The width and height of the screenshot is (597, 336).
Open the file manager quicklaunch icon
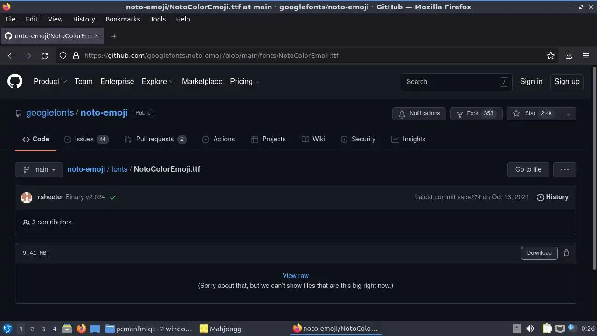(x=67, y=329)
